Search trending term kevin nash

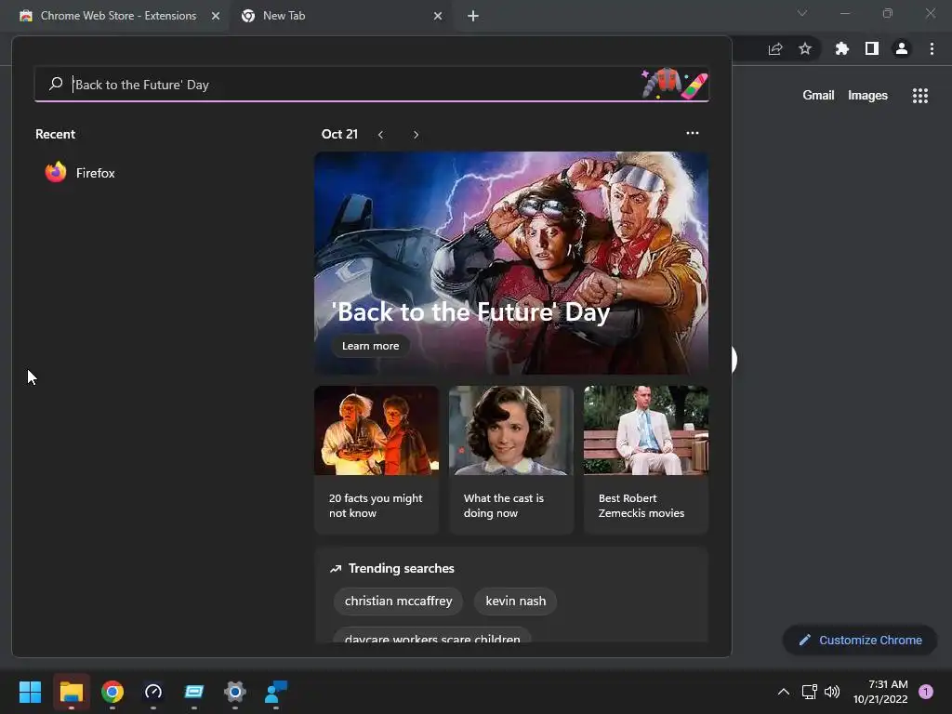(515, 602)
